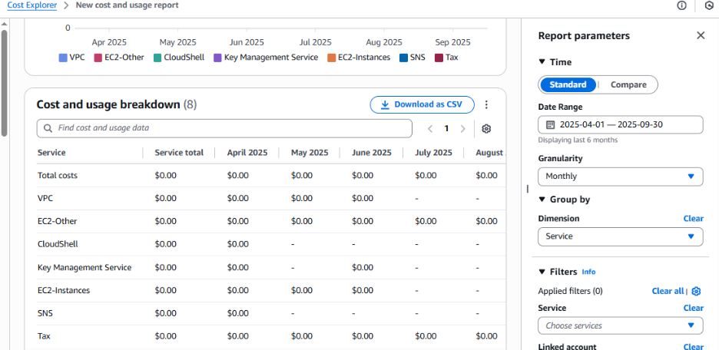719x350 pixels.
Task: Click the info icon in top bar
Action: (681, 5)
